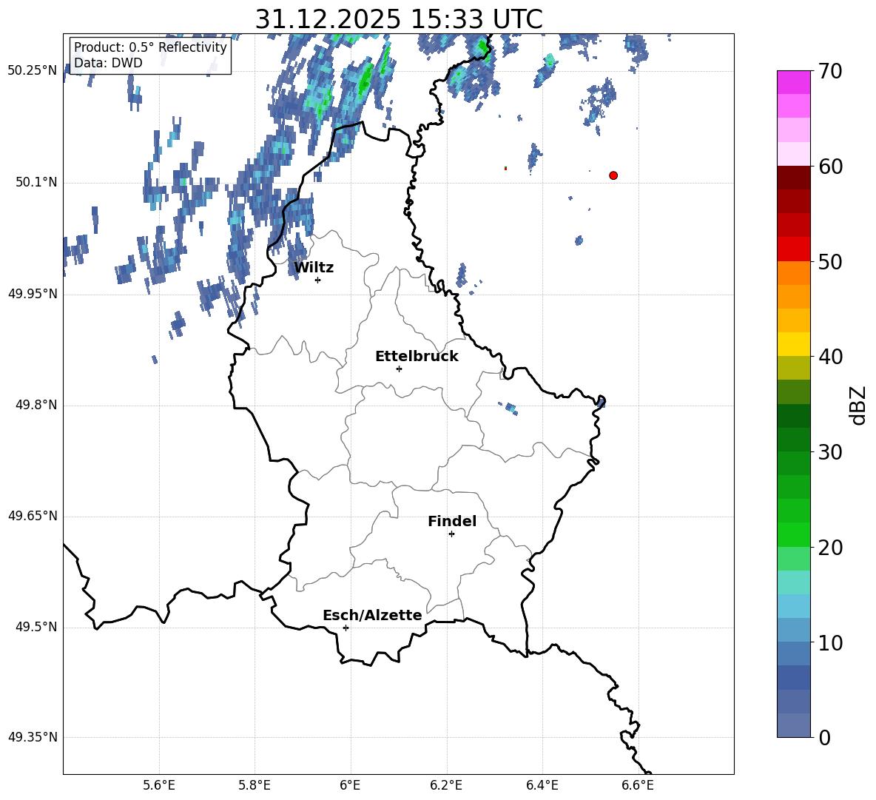Viewport: 876px width, 800px height.
Task: Click the tiny red pixel left of the red circle
Action: click(505, 169)
